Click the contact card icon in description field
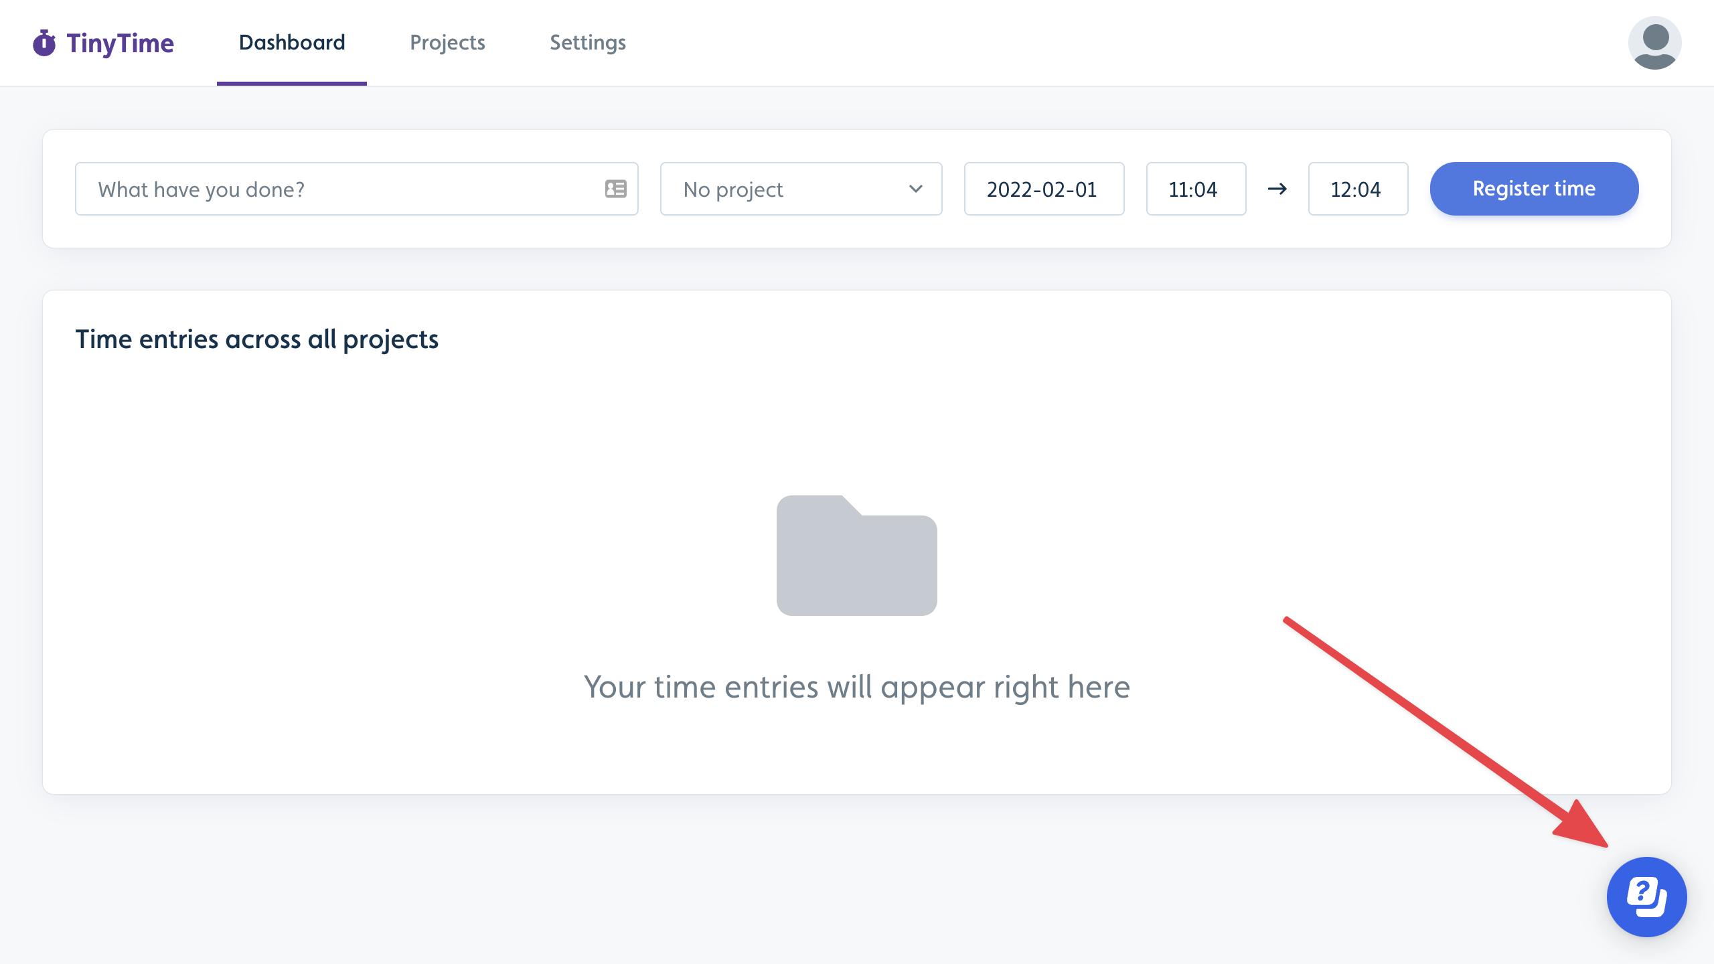 pos(616,189)
